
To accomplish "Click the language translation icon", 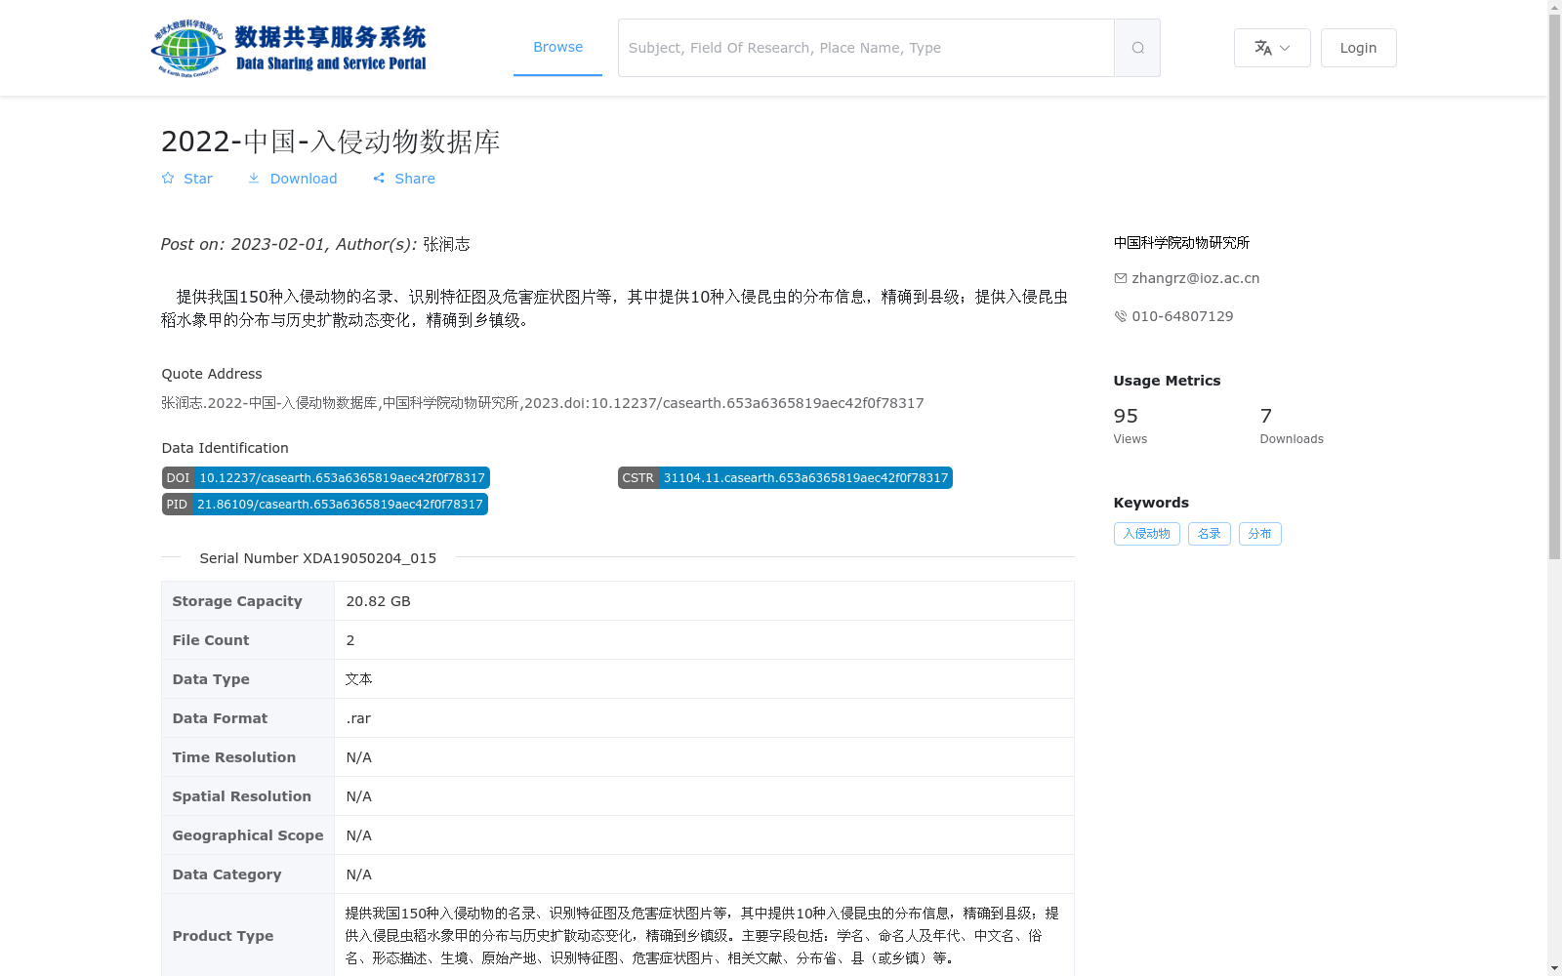I will click(x=1262, y=47).
